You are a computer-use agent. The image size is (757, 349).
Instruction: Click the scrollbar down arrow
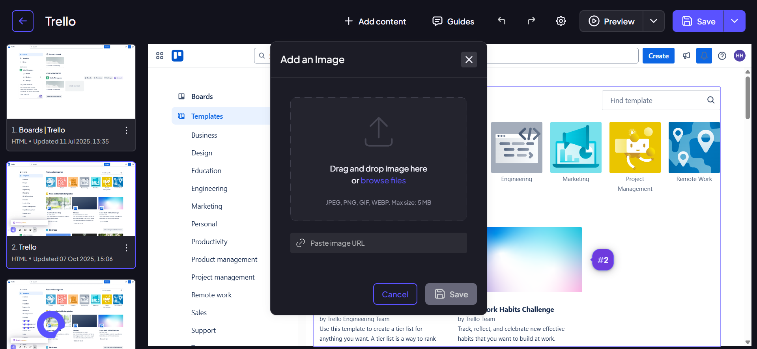pyautogui.click(x=748, y=342)
